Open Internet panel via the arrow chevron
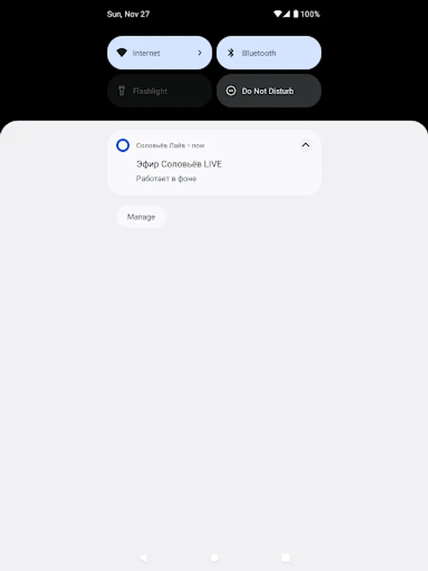Image resolution: width=428 pixels, height=571 pixels. [x=200, y=53]
